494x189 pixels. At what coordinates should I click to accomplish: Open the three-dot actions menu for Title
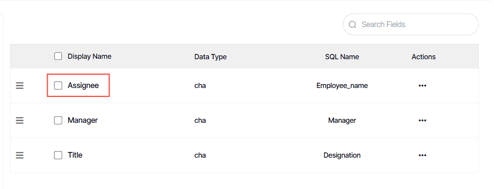(422, 155)
